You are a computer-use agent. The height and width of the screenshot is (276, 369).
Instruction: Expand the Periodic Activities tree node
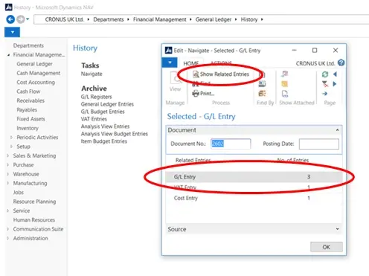pos(11,138)
